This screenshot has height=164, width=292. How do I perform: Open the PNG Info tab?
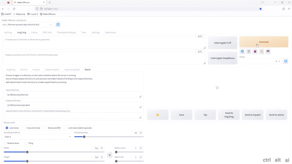(x=47, y=33)
